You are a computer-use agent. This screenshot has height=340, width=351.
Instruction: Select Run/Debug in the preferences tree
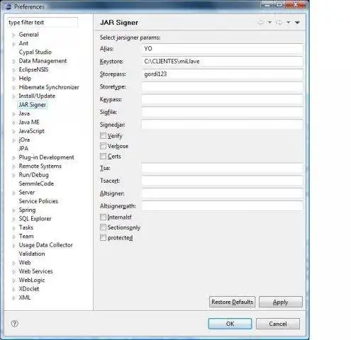click(x=33, y=175)
